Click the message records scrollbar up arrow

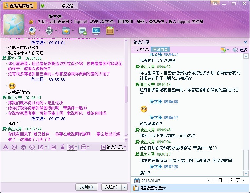pyautogui.click(x=246, y=56)
